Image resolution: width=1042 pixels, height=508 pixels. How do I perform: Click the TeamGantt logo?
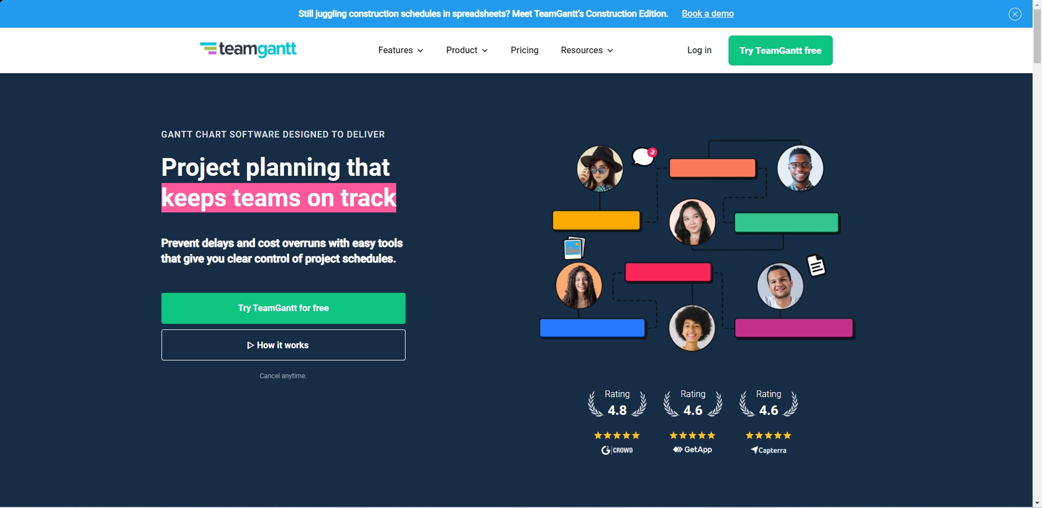(248, 49)
